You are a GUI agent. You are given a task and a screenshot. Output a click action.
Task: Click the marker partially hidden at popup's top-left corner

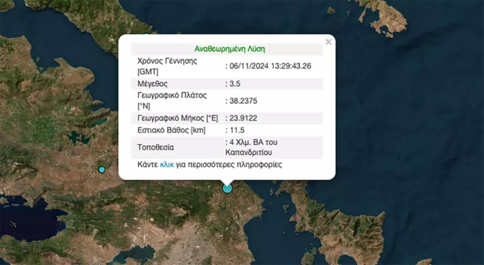coord(146,37)
